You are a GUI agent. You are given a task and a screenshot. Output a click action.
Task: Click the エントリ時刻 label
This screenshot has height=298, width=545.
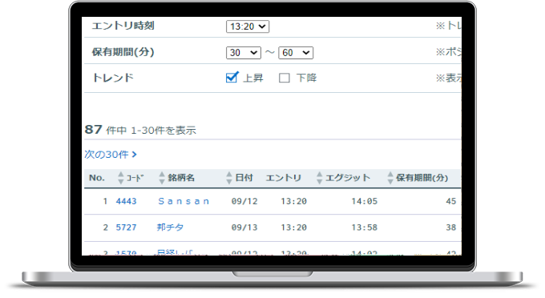coord(123,26)
